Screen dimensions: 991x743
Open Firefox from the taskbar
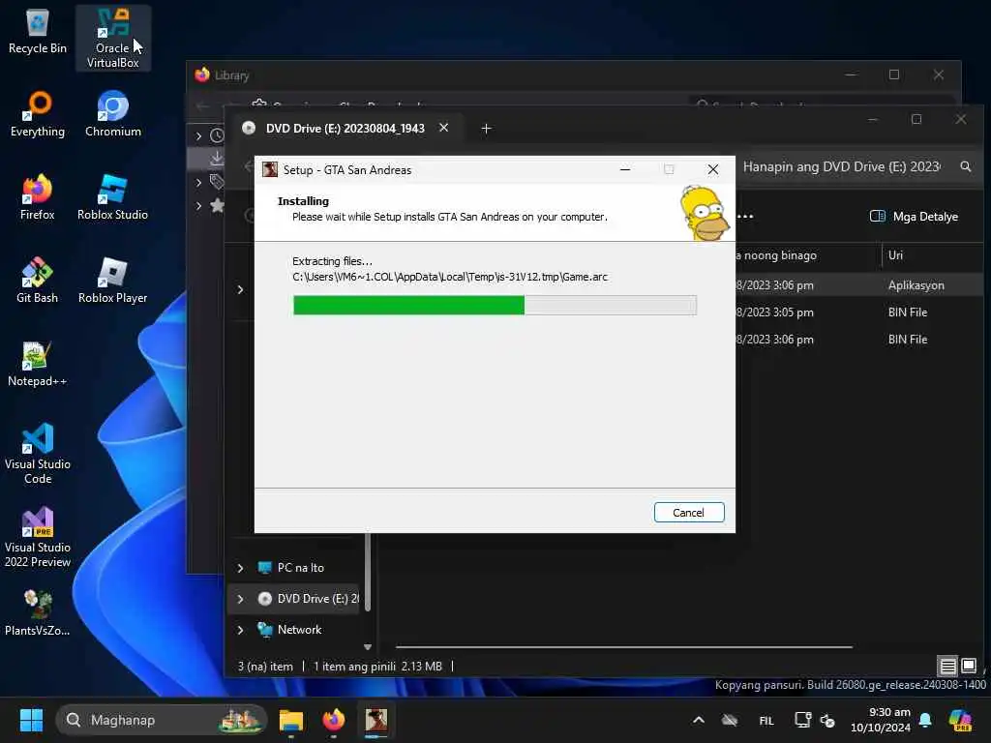click(x=334, y=720)
